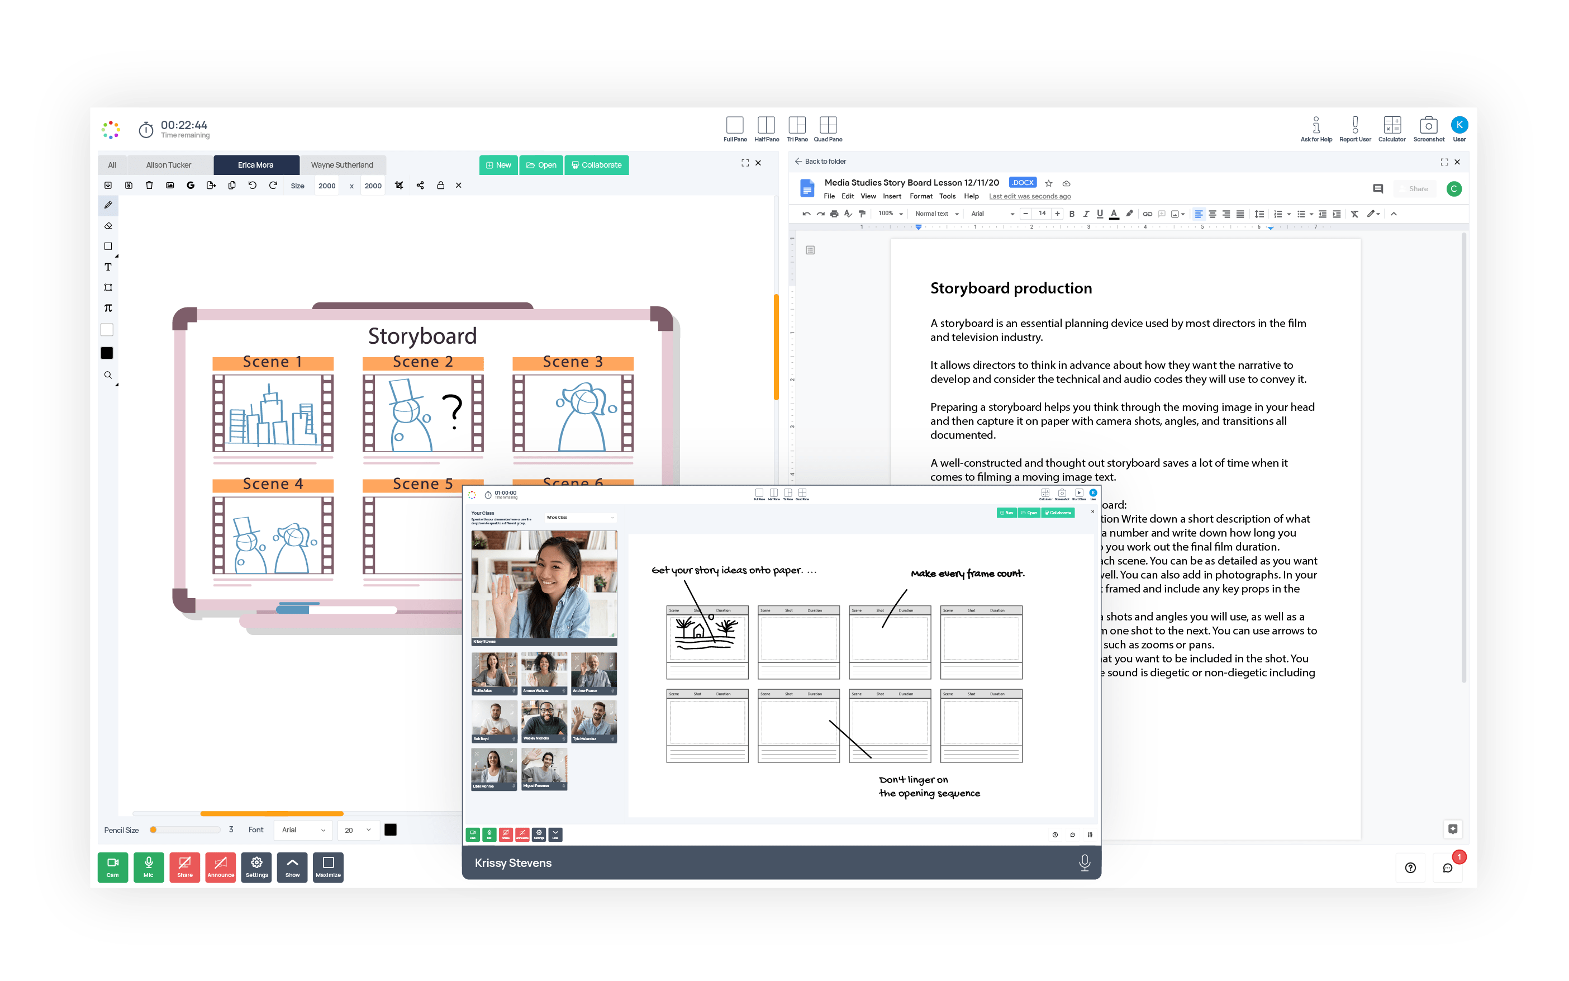Screen dimensions: 1569x981
Task: Open the Normal text style dropdown
Action: point(937,214)
